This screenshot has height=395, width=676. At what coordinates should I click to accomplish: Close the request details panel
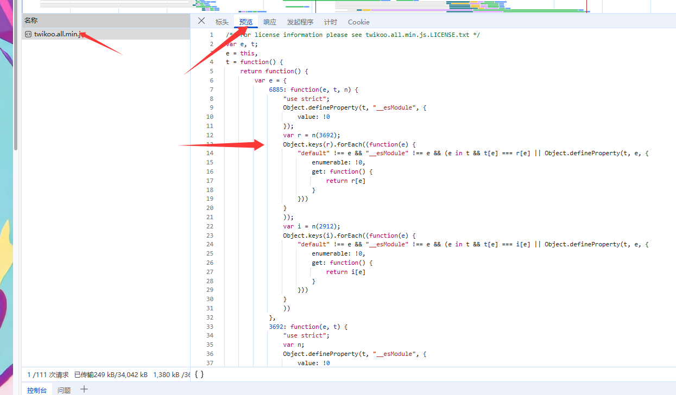(x=201, y=21)
